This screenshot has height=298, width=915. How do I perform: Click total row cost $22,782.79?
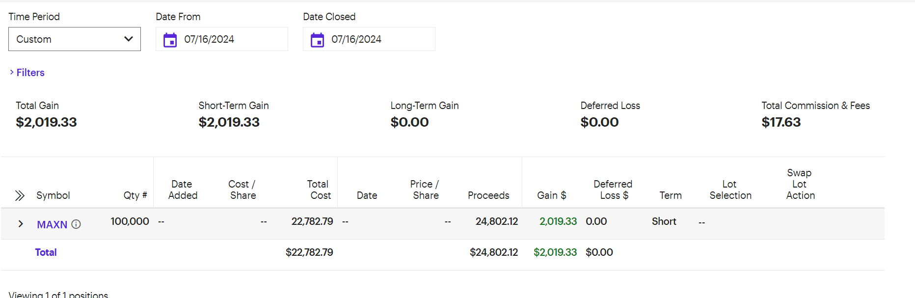pyautogui.click(x=309, y=252)
